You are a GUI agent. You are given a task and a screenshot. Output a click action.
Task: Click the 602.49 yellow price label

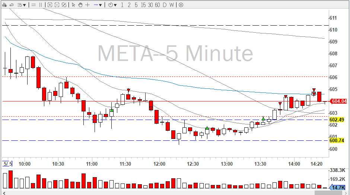(337, 120)
